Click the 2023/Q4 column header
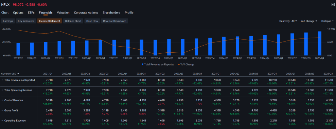Screen dimensions: 336x129 [x=197, y=74]
